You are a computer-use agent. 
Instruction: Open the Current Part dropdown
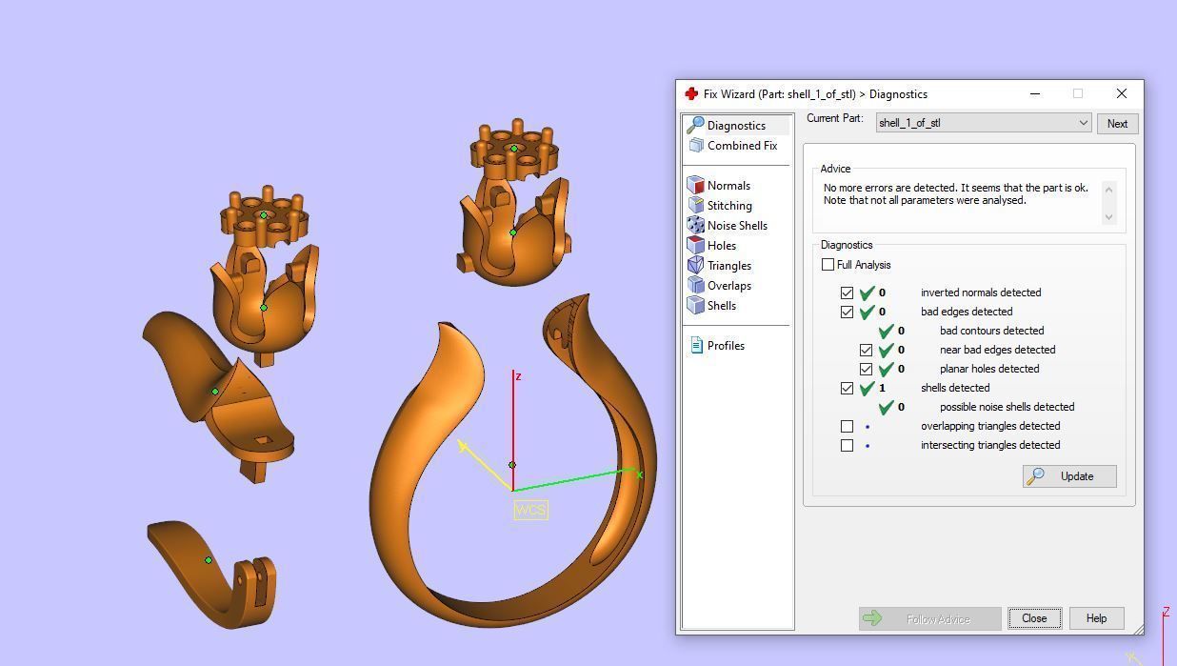click(984, 123)
